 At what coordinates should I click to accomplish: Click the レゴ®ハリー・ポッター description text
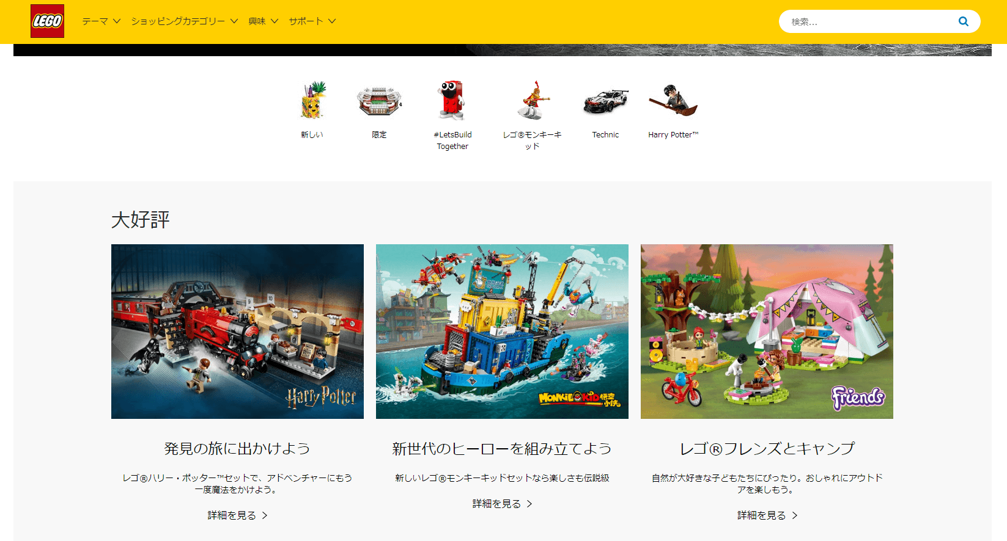[x=237, y=484]
